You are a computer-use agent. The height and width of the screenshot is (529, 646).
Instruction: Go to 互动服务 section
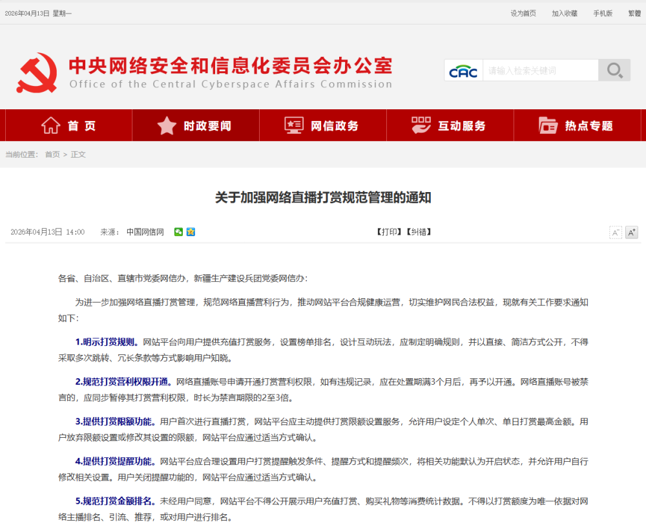tap(450, 125)
